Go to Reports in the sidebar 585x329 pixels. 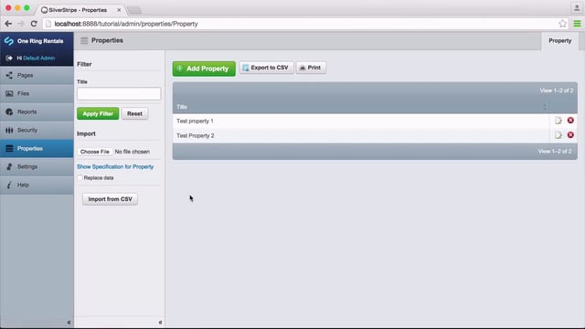click(37, 111)
